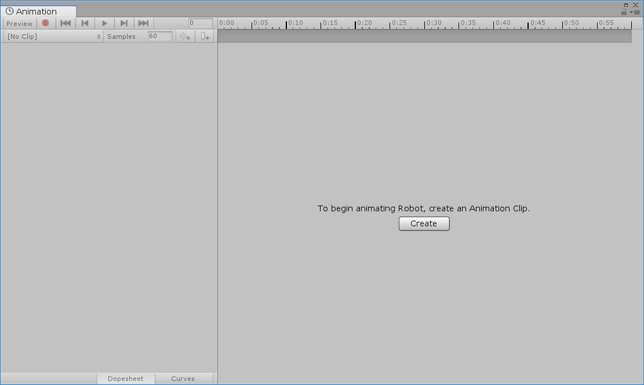Screen dimensions: 644x385
Task: Jump to the last keyframe
Action: point(143,23)
